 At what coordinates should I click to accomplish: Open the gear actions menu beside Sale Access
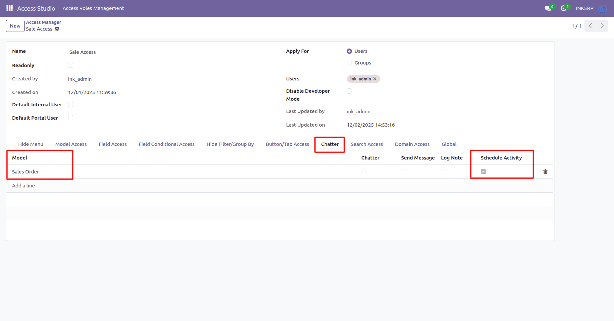coord(57,29)
